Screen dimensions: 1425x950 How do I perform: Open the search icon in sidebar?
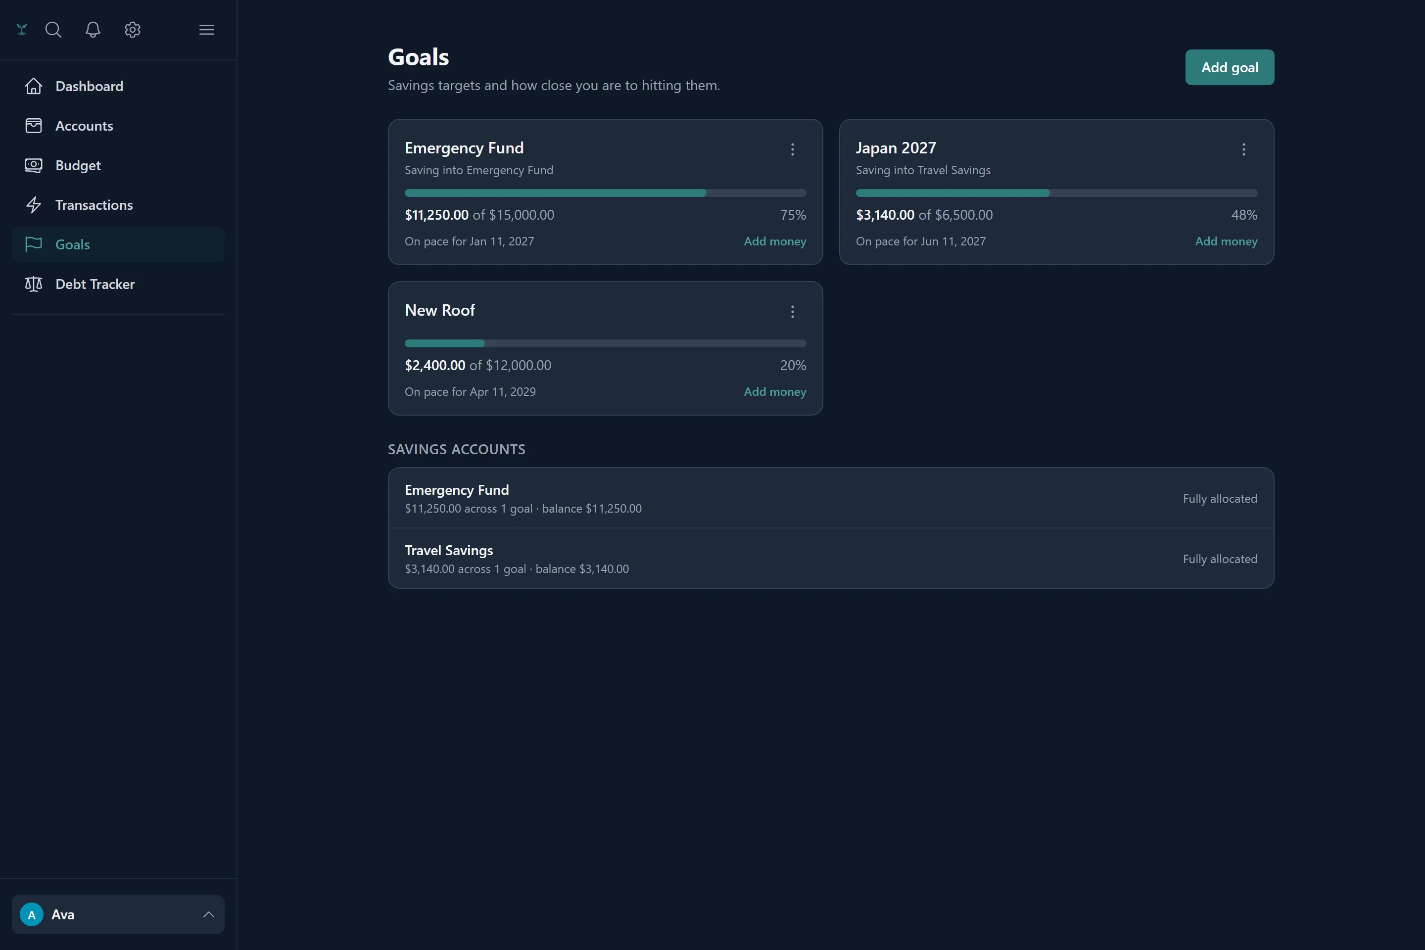click(53, 30)
